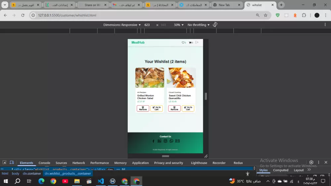331x186 pixels.
Task: Rotate the device viewport orientation
Action: 215,25
